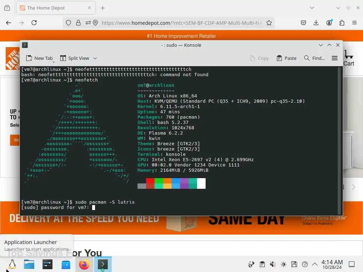Open site permissions icon in address bar
Image resolution: width=363 pixels, height=272 pixels.
pyautogui.click(x=88, y=23)
